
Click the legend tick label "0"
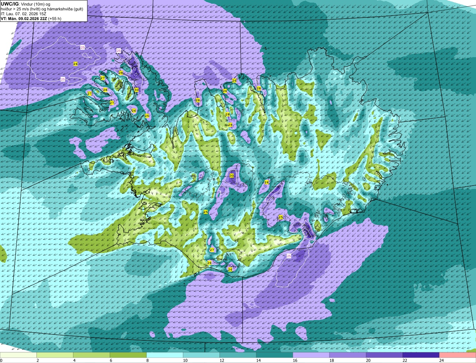[x=1, y=360]
